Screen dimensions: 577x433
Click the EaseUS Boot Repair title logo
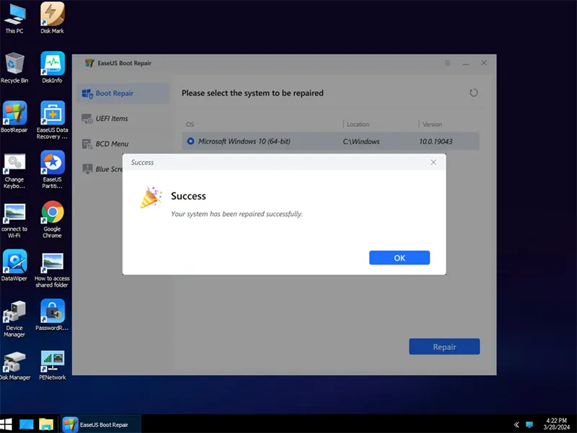[x=89, y=63]
